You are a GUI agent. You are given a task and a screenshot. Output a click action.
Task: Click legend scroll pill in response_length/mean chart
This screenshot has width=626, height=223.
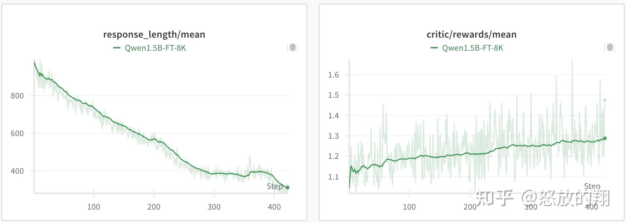(293, 47)
